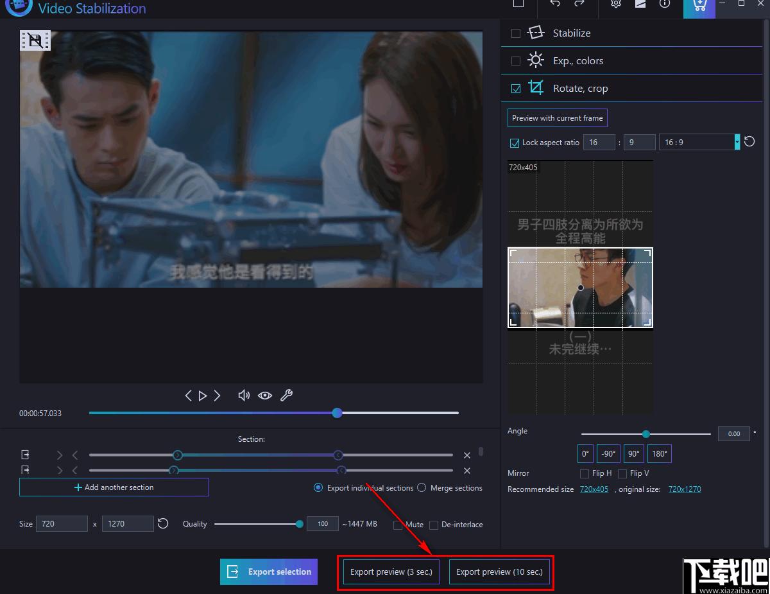Click the playback timeline slider handle
Image resolution: width=770 pixels, height=594 pixels.
coord(338,413)
